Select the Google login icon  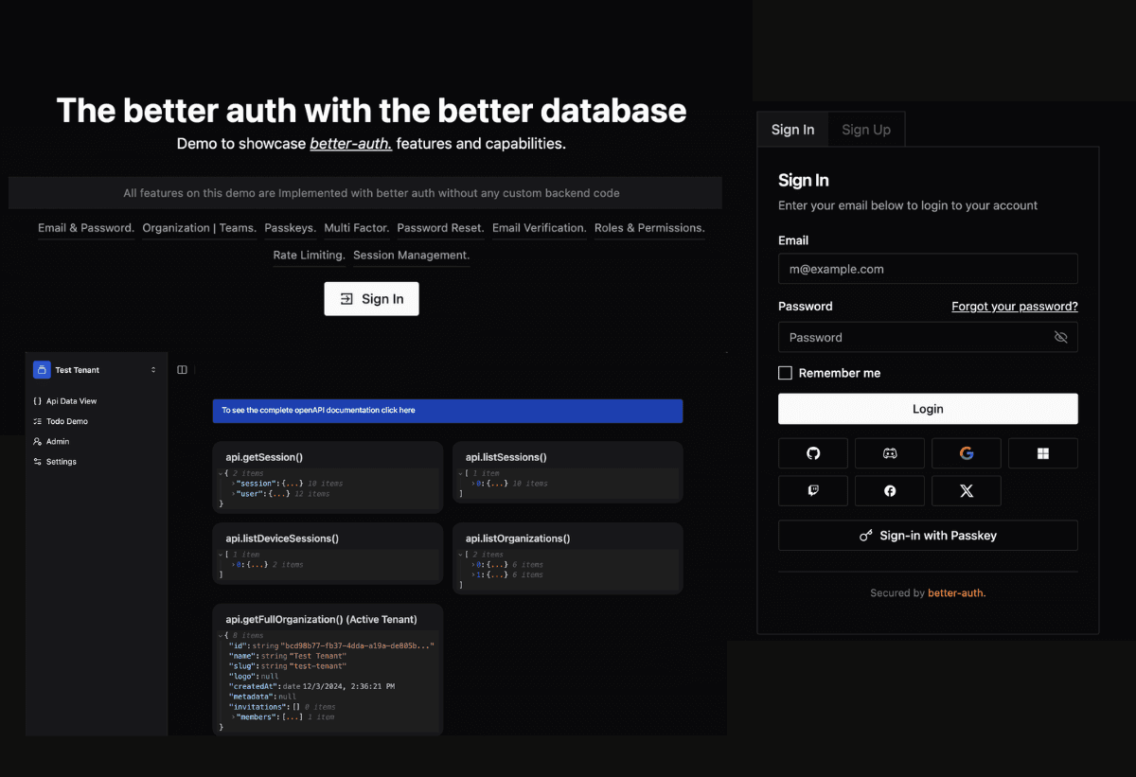pos(966,452)
